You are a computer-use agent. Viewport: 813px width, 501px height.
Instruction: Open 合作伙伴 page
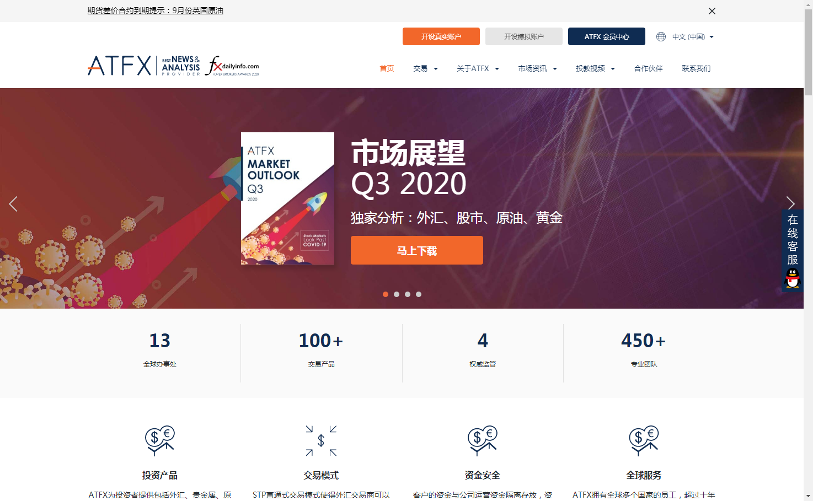coord(648,68)
